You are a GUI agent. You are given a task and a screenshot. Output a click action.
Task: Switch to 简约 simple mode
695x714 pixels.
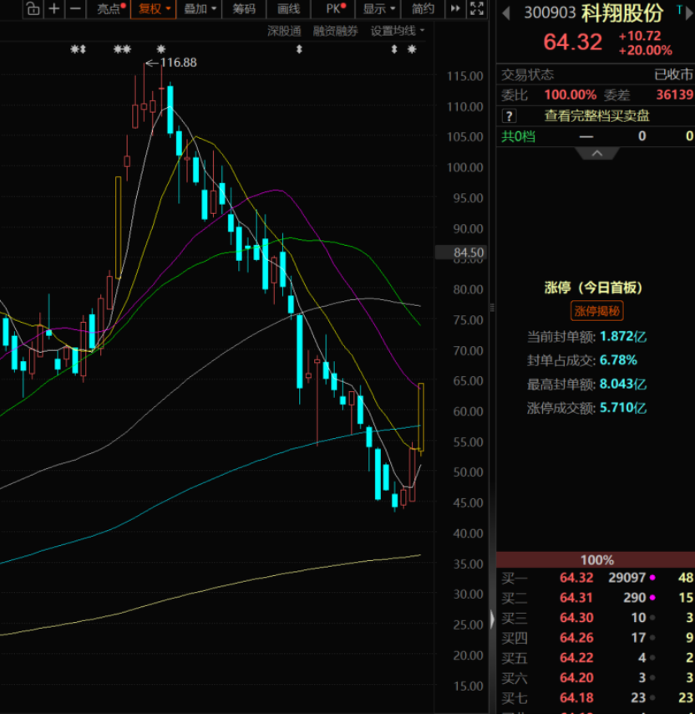coord(423,8)
